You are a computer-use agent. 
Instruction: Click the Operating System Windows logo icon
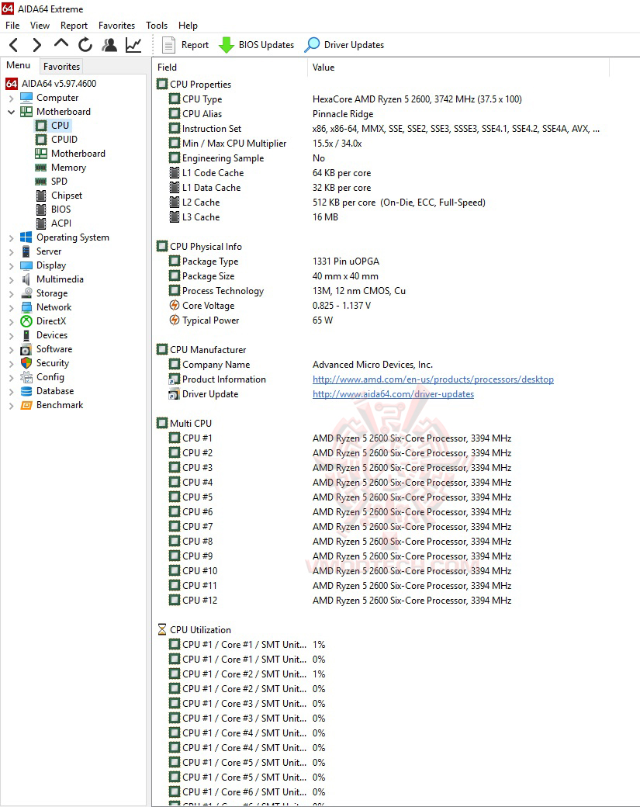(26, 237)
